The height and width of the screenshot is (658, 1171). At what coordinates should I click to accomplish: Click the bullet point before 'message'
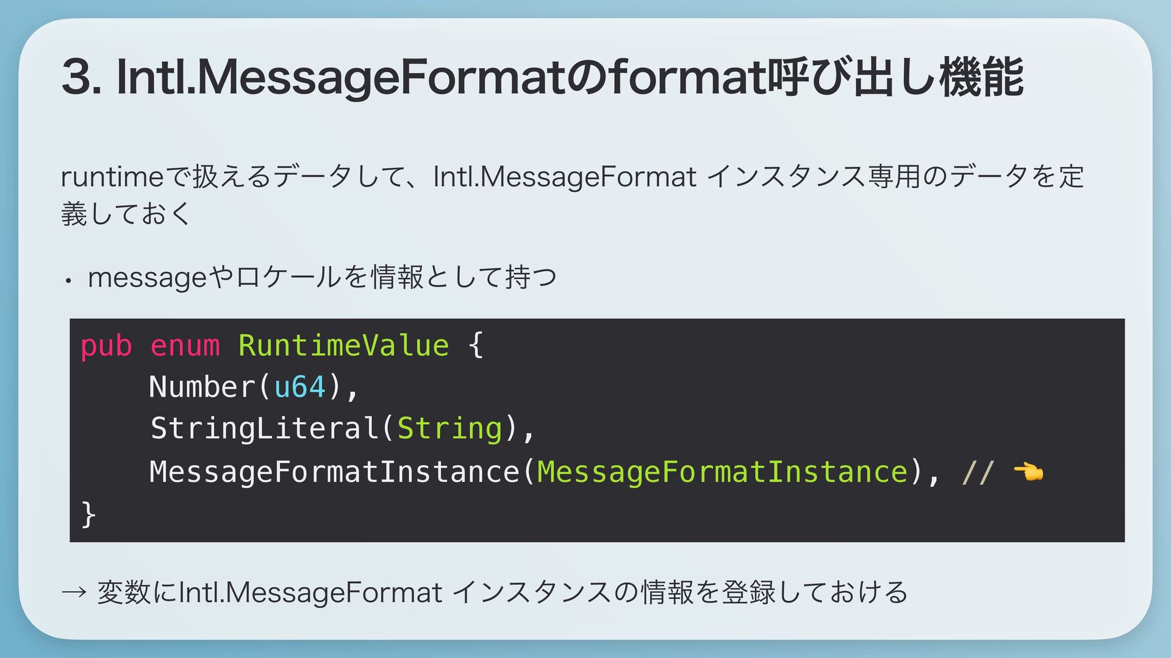69,280
